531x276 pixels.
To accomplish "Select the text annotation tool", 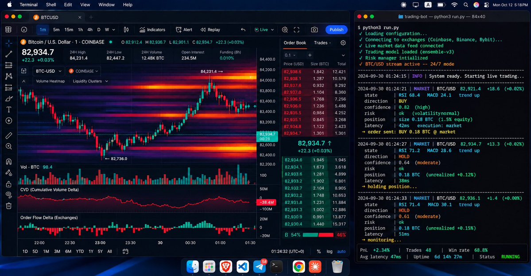I will point(9,110).
